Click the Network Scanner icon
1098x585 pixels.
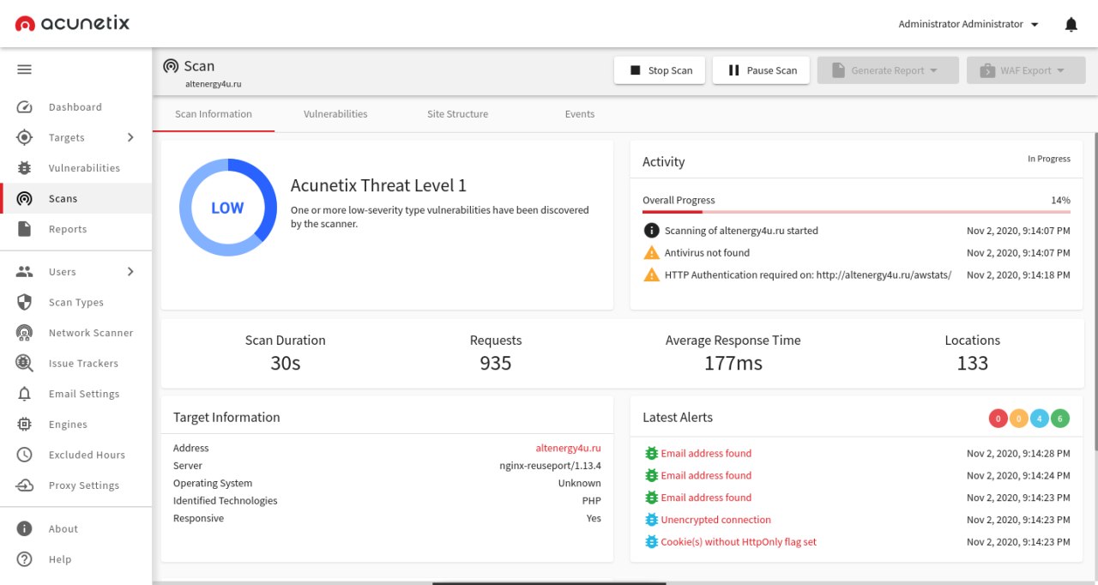click(x=24, y=333)
